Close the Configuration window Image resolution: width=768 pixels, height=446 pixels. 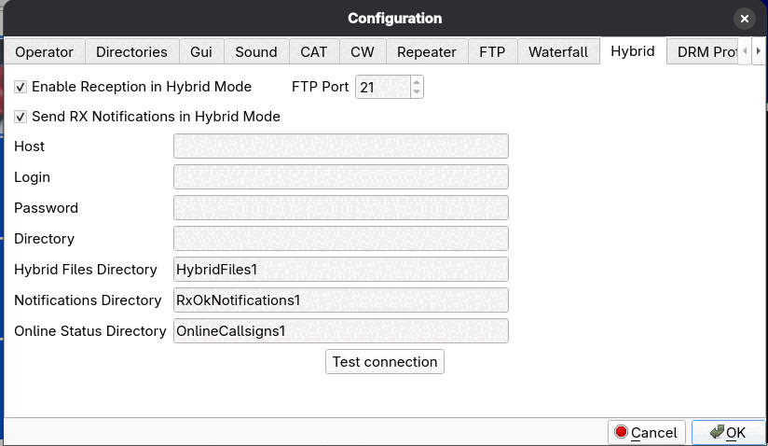(x=745, y=19)
